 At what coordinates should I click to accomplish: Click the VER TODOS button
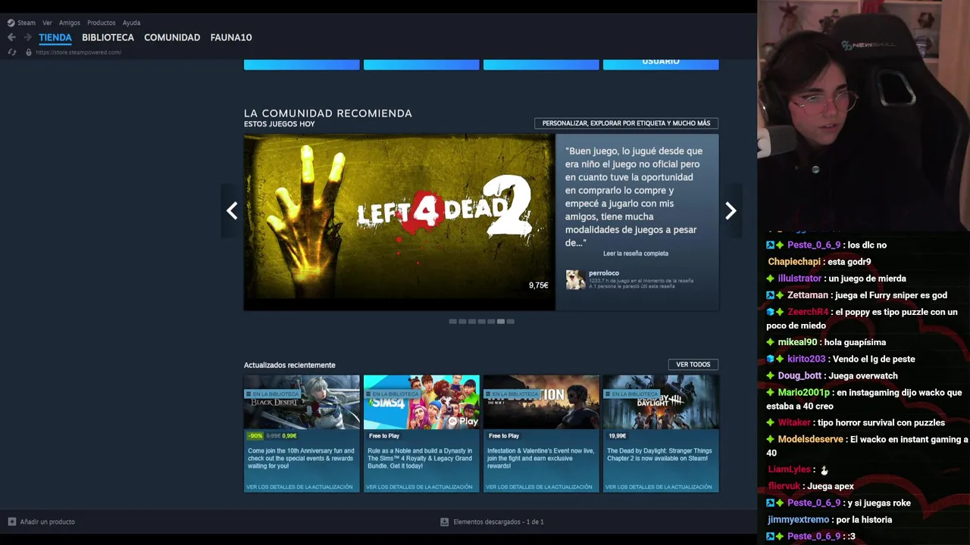[x=693, y=364]
